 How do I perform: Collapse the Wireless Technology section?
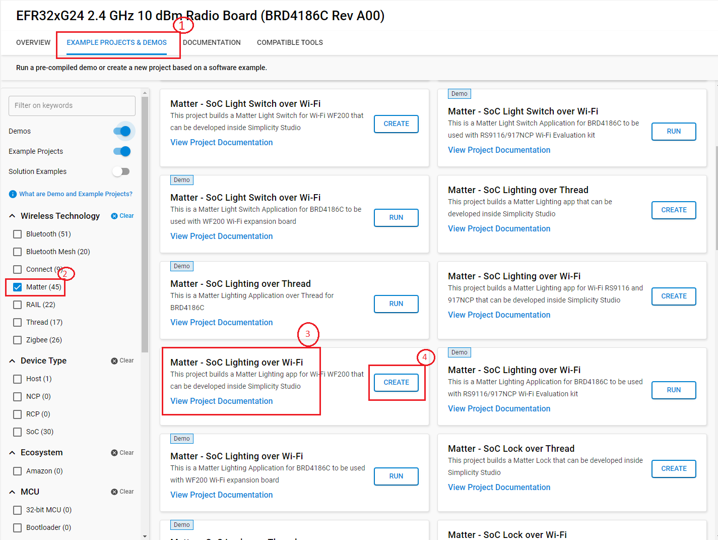tap(12, 216)
